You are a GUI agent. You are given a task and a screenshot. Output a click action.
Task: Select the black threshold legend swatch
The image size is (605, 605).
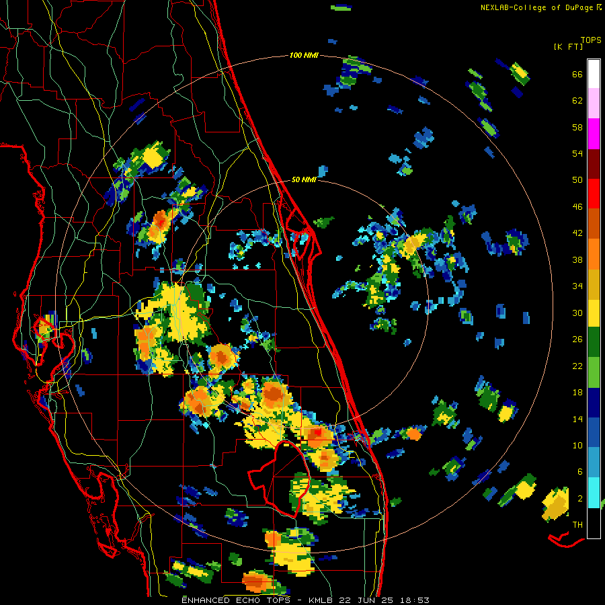click(594, 523)
